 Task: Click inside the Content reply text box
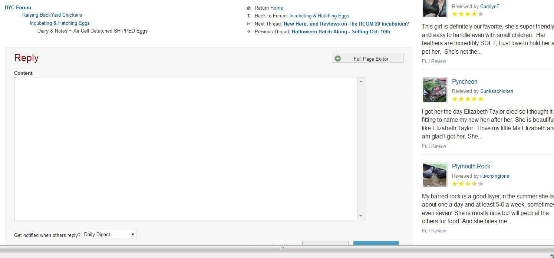(185, 148)
